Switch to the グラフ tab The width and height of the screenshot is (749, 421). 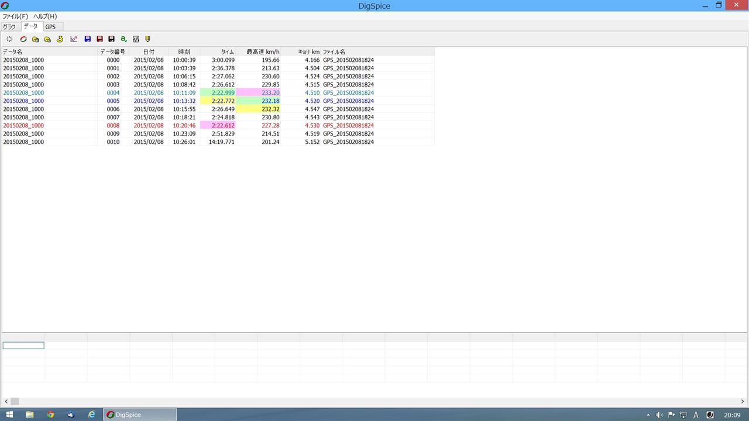tap(9, 27)
